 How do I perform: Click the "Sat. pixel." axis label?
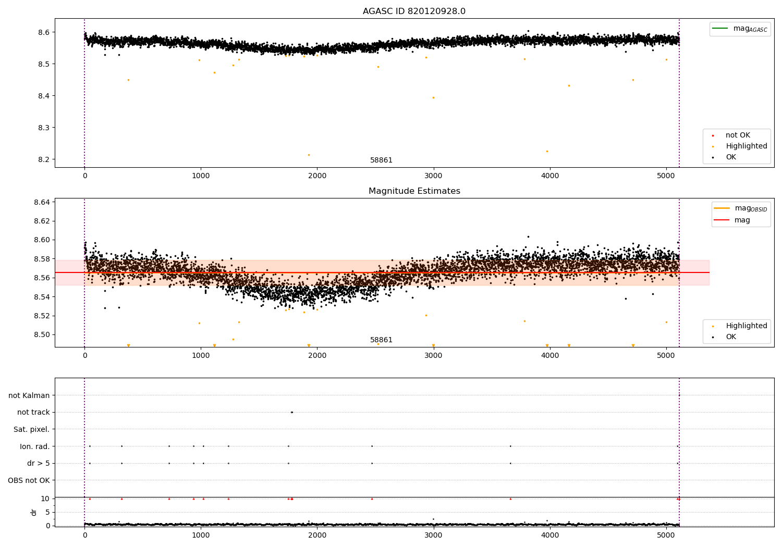[32, 430]
